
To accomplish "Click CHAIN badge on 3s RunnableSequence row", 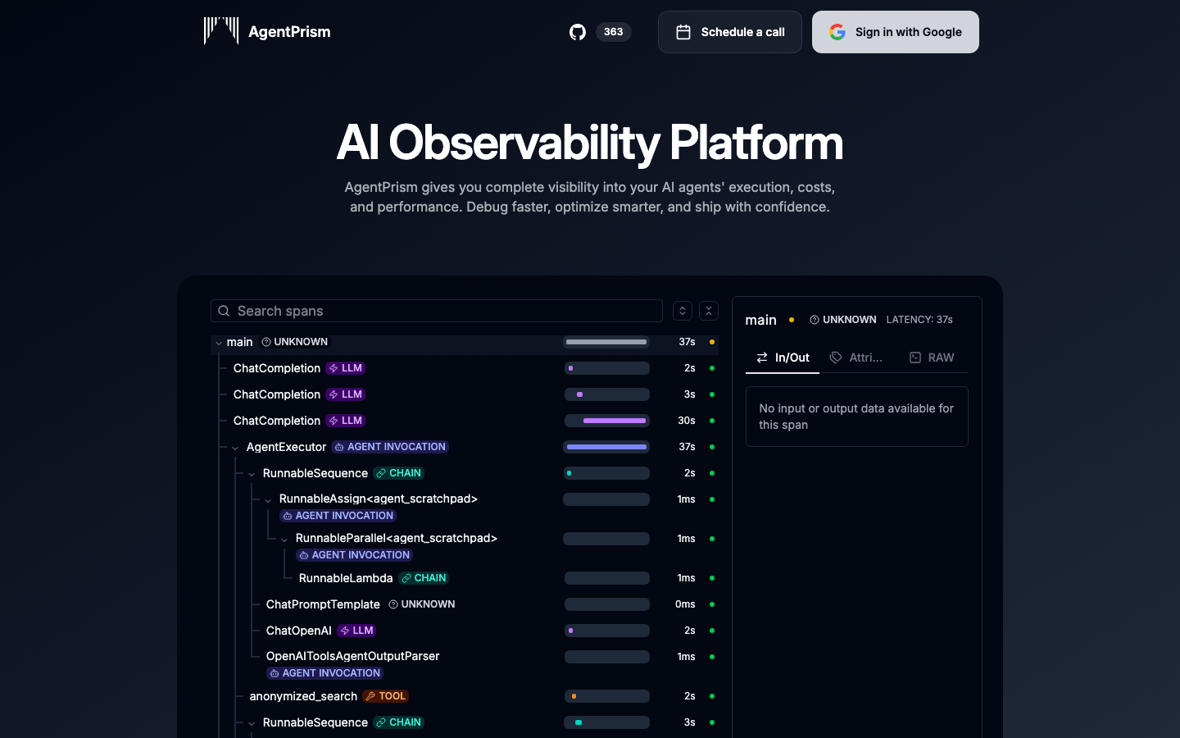I will 399,722.
